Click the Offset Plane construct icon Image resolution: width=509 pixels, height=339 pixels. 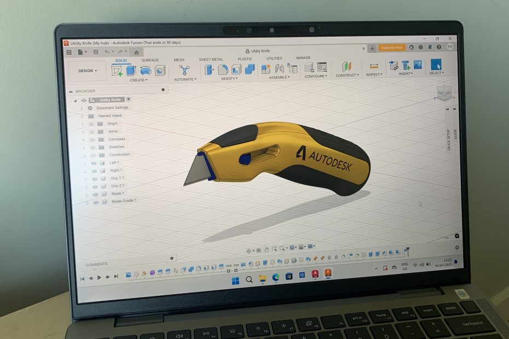click(x=346, y=67)
